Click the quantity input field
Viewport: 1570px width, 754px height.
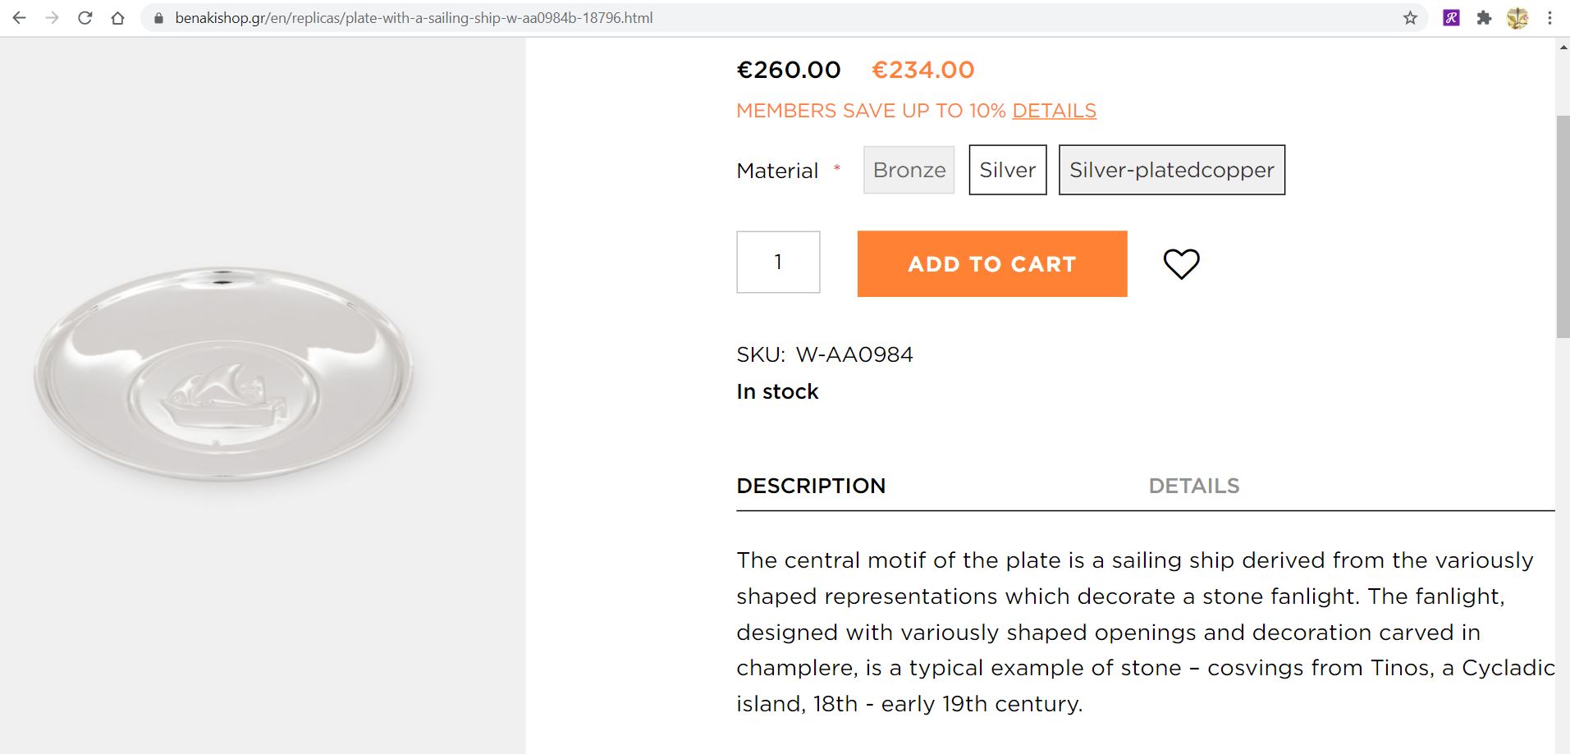pos(778,262)
